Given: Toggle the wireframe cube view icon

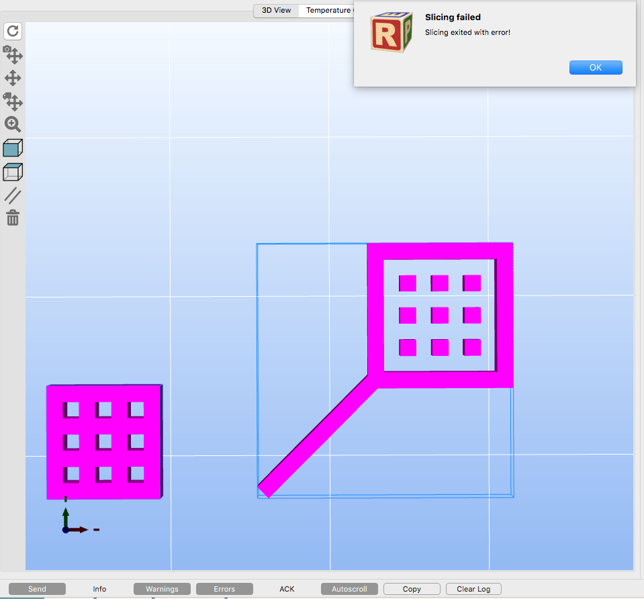Looking at the screenshot, I should [x=13, y=172].
